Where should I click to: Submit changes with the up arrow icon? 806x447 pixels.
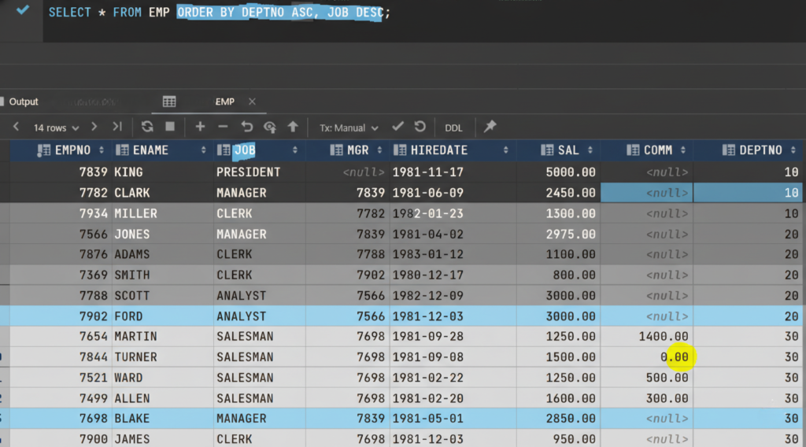(293, 127)
